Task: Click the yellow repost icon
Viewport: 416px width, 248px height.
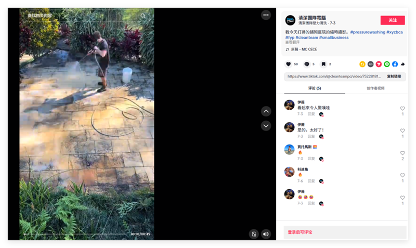Action: pyautogui.click(x=362, y=64)
